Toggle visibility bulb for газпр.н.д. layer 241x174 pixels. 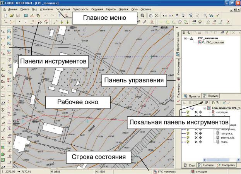(x=188, y=133)
